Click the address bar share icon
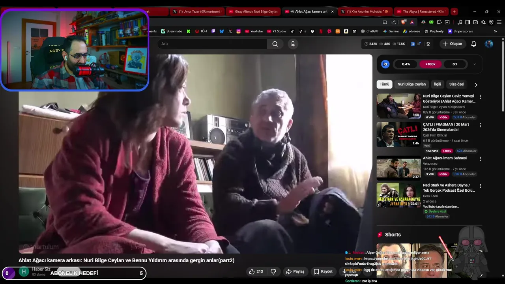The height and width of the screenshot is (284, 505). point(394,22)
